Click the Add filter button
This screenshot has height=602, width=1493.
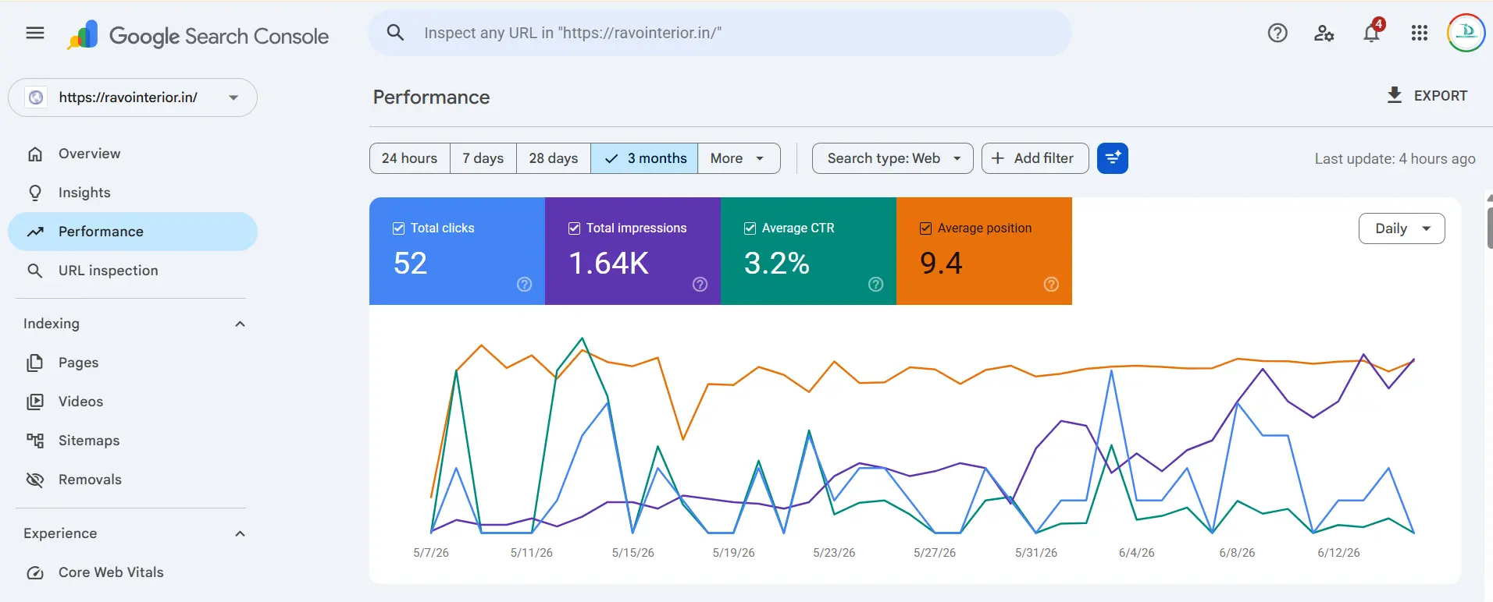(1035, 158)
